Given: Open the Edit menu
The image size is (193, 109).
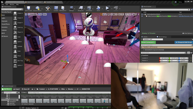Looking at the screenshot, I should tap(7, 5).
